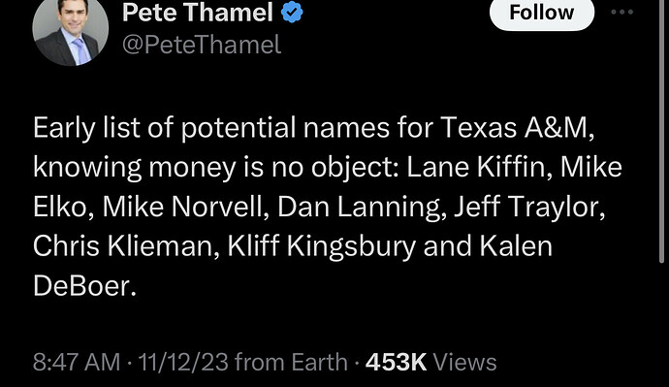669x387 pixels.
Task: Click the name 'Dan Lanning' in the tweet
Action: (358, 207)
